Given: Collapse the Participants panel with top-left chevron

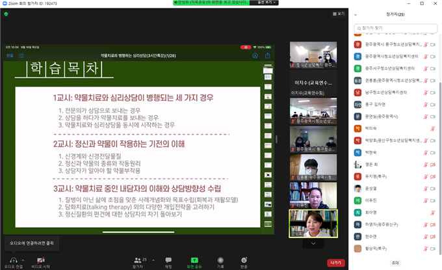Looking at the screenshot, I should (356, 14).
